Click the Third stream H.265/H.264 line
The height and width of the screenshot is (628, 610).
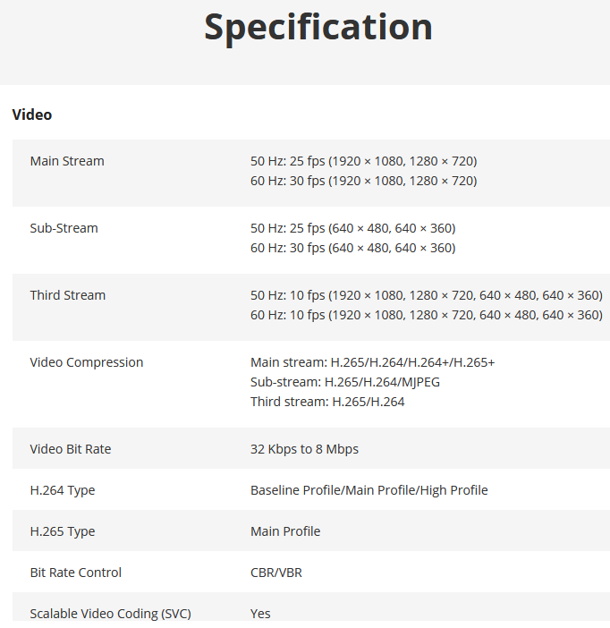click(327, 402)
